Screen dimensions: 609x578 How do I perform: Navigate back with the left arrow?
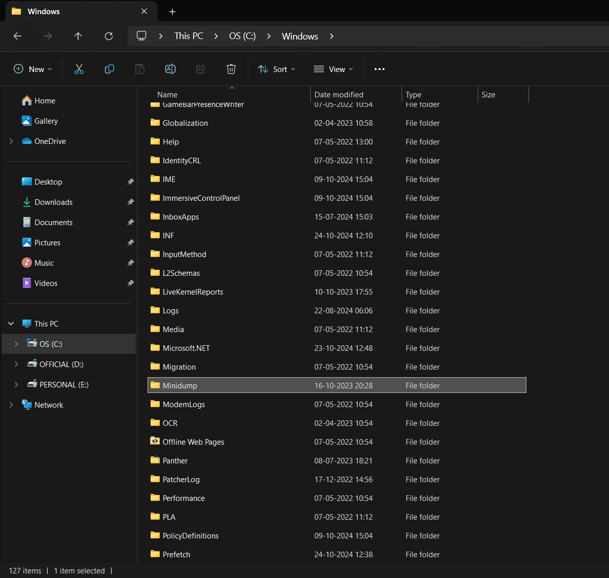tap(17, 37)
